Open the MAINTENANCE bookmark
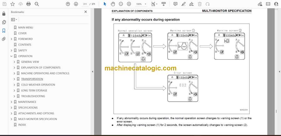281x136 pixels. (27, 102)
